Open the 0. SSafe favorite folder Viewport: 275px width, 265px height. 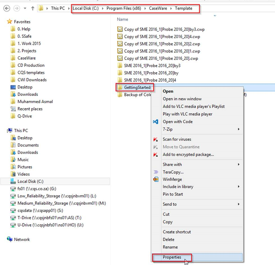point(24,36)
